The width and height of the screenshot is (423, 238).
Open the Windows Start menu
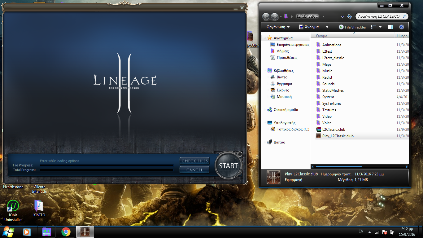(8, 232)
